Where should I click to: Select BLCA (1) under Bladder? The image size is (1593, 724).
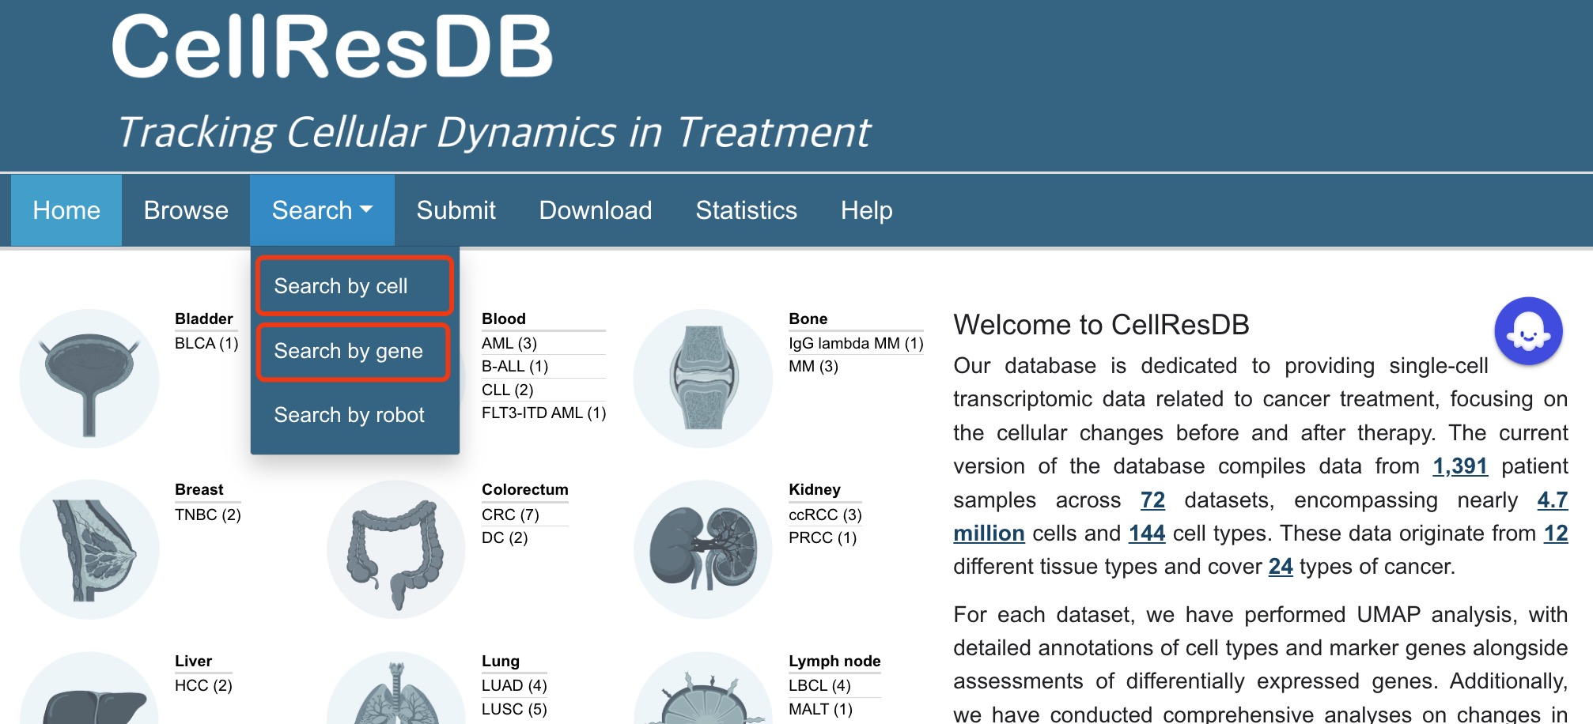point(206,343)
